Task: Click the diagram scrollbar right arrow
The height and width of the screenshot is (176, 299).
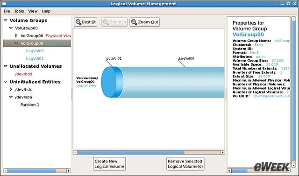Action: tap(222, 152)
